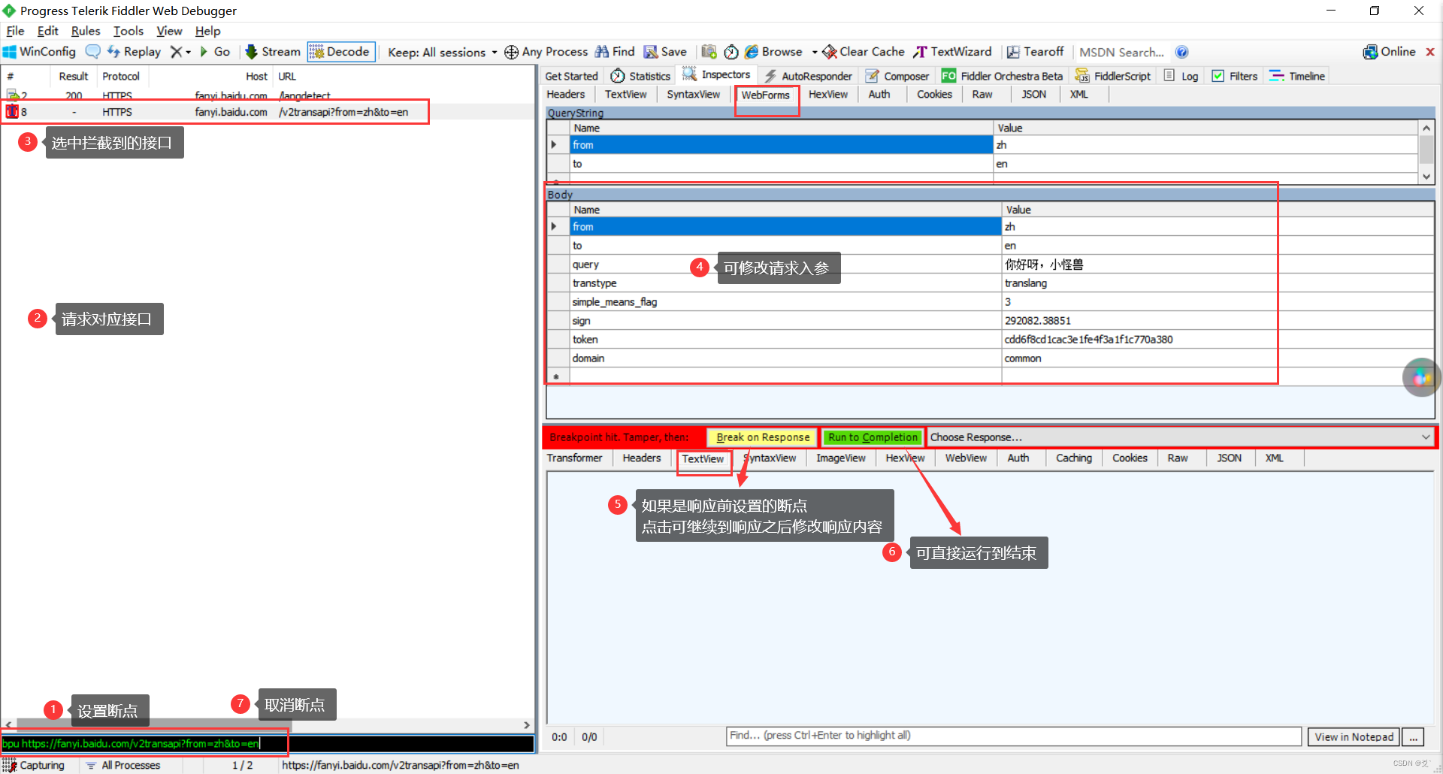1443x774 pixels.
Task: Click Break on Response button
Action: click(x=763, y=437)
